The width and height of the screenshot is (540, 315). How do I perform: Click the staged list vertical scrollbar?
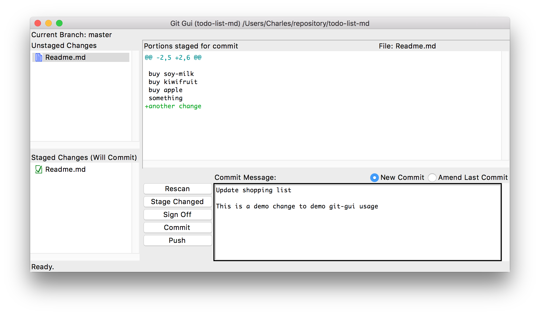[136, 208]
